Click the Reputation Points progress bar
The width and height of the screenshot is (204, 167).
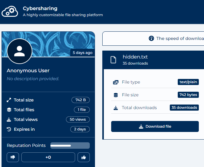click(x=70, y=146)
